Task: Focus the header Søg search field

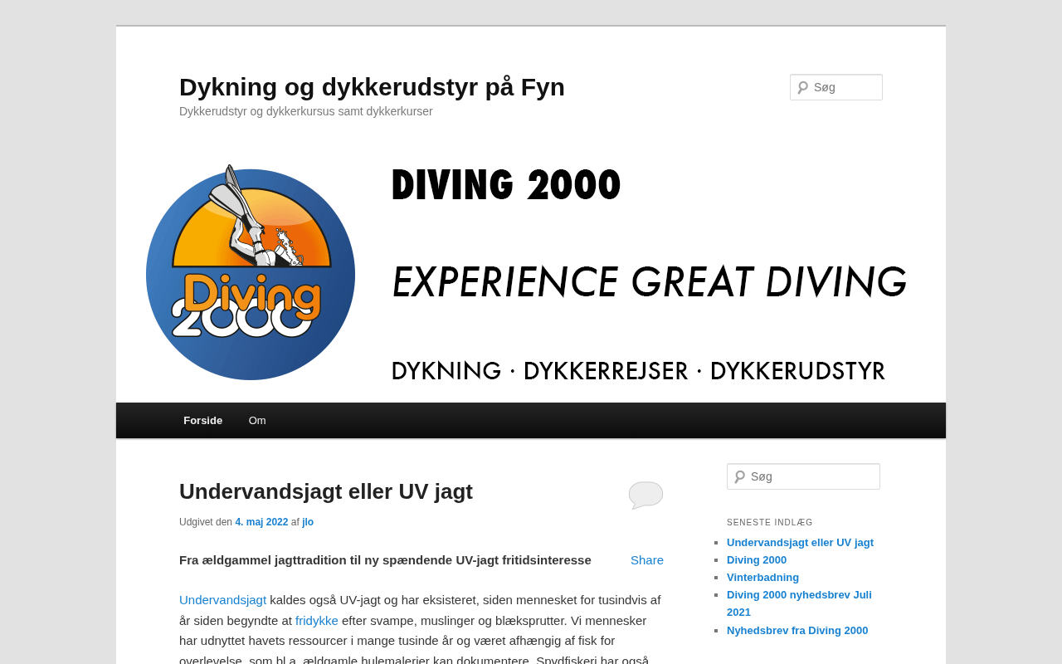Action: 836,87
